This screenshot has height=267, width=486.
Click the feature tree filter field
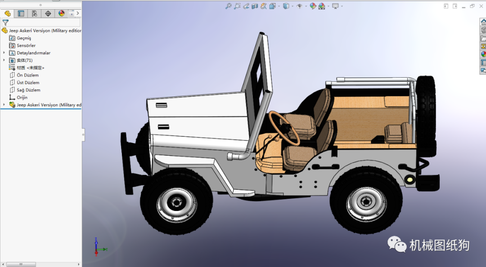(41, 22)
